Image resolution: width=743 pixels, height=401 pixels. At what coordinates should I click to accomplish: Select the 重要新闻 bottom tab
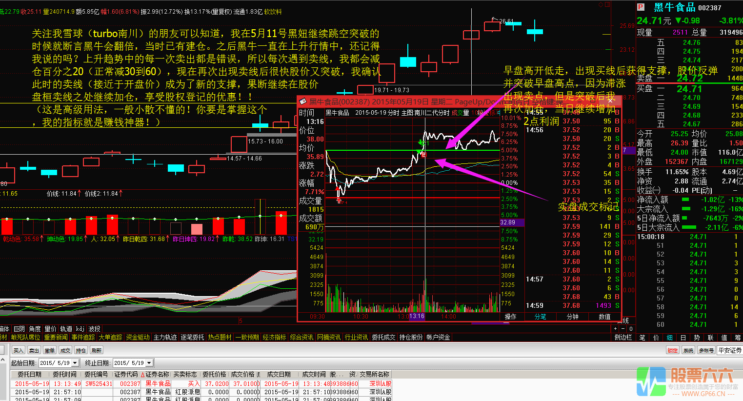pos(56,337)
